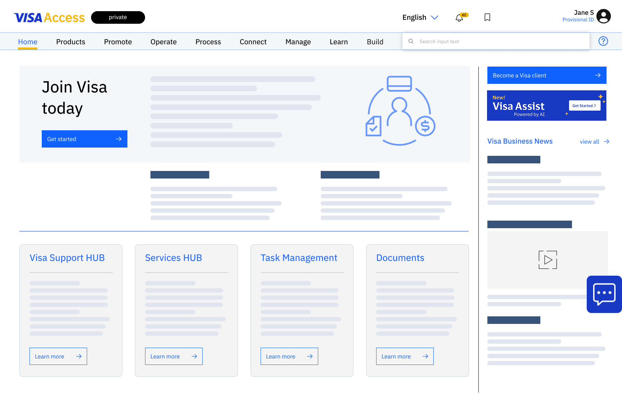Click the Join Visa illustration graphic

click(400, 110)
